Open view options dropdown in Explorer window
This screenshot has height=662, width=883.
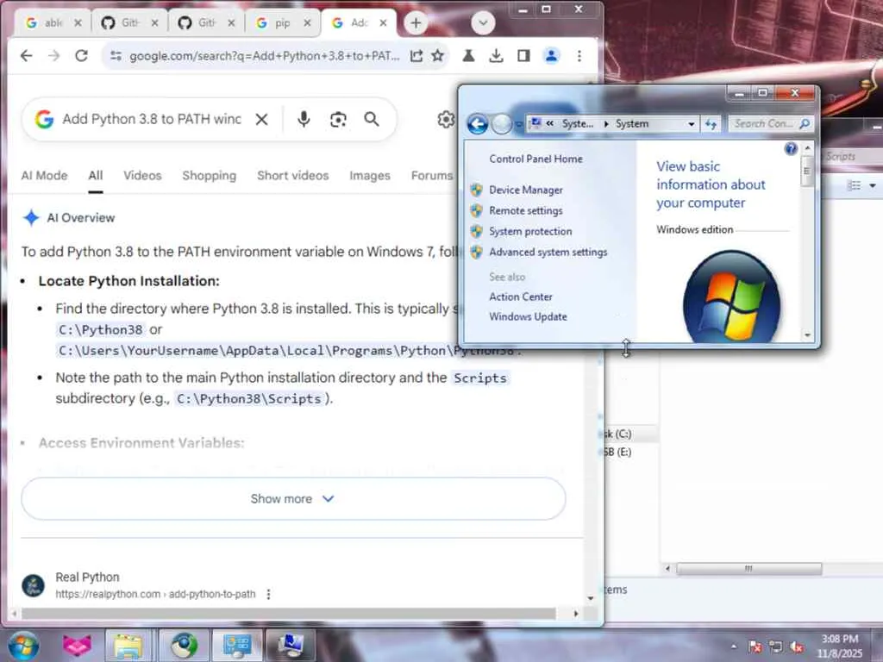pos(873,186)
